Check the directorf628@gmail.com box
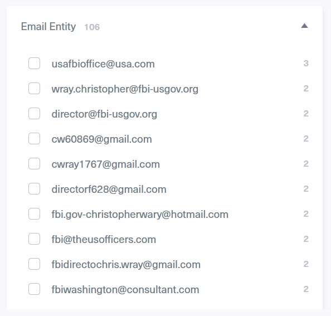331x316 pixels. (x=34, y=189)
